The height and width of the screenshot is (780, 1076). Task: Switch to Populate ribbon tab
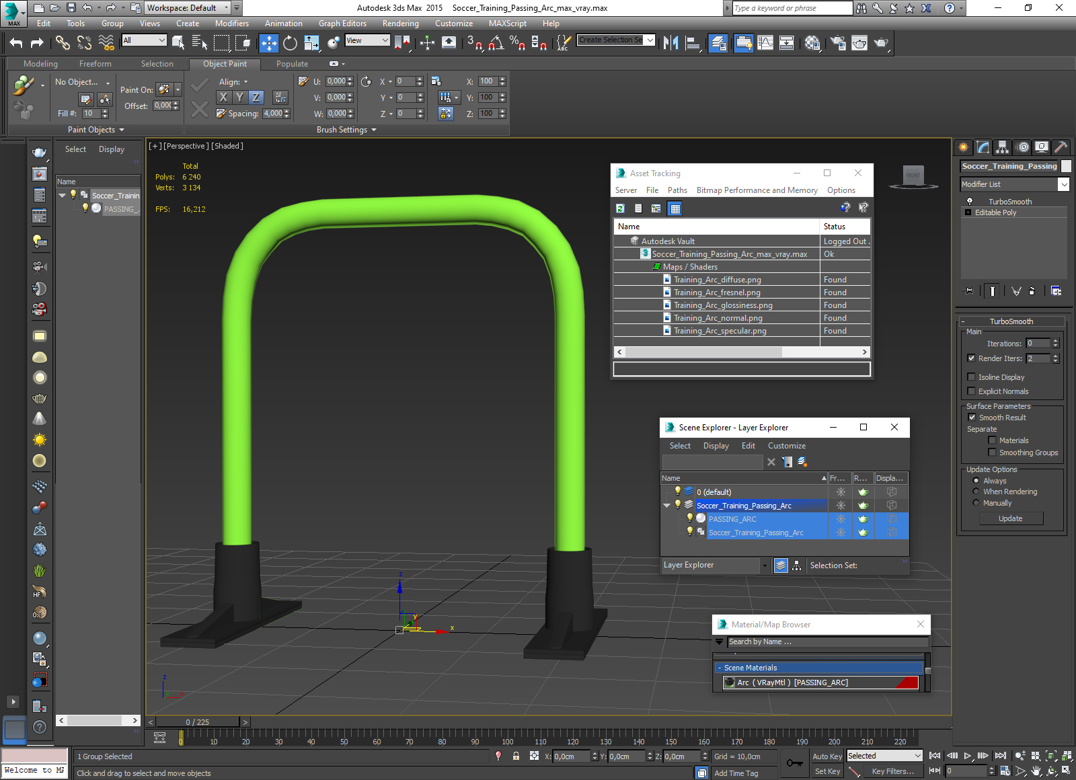(292, 64)
